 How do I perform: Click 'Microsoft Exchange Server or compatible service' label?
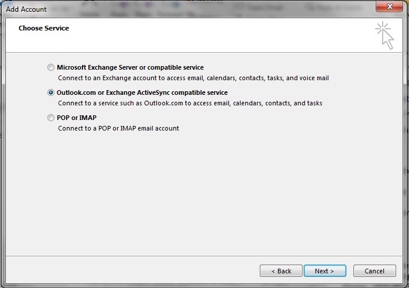pyautogui.click(x=130, y=67)
